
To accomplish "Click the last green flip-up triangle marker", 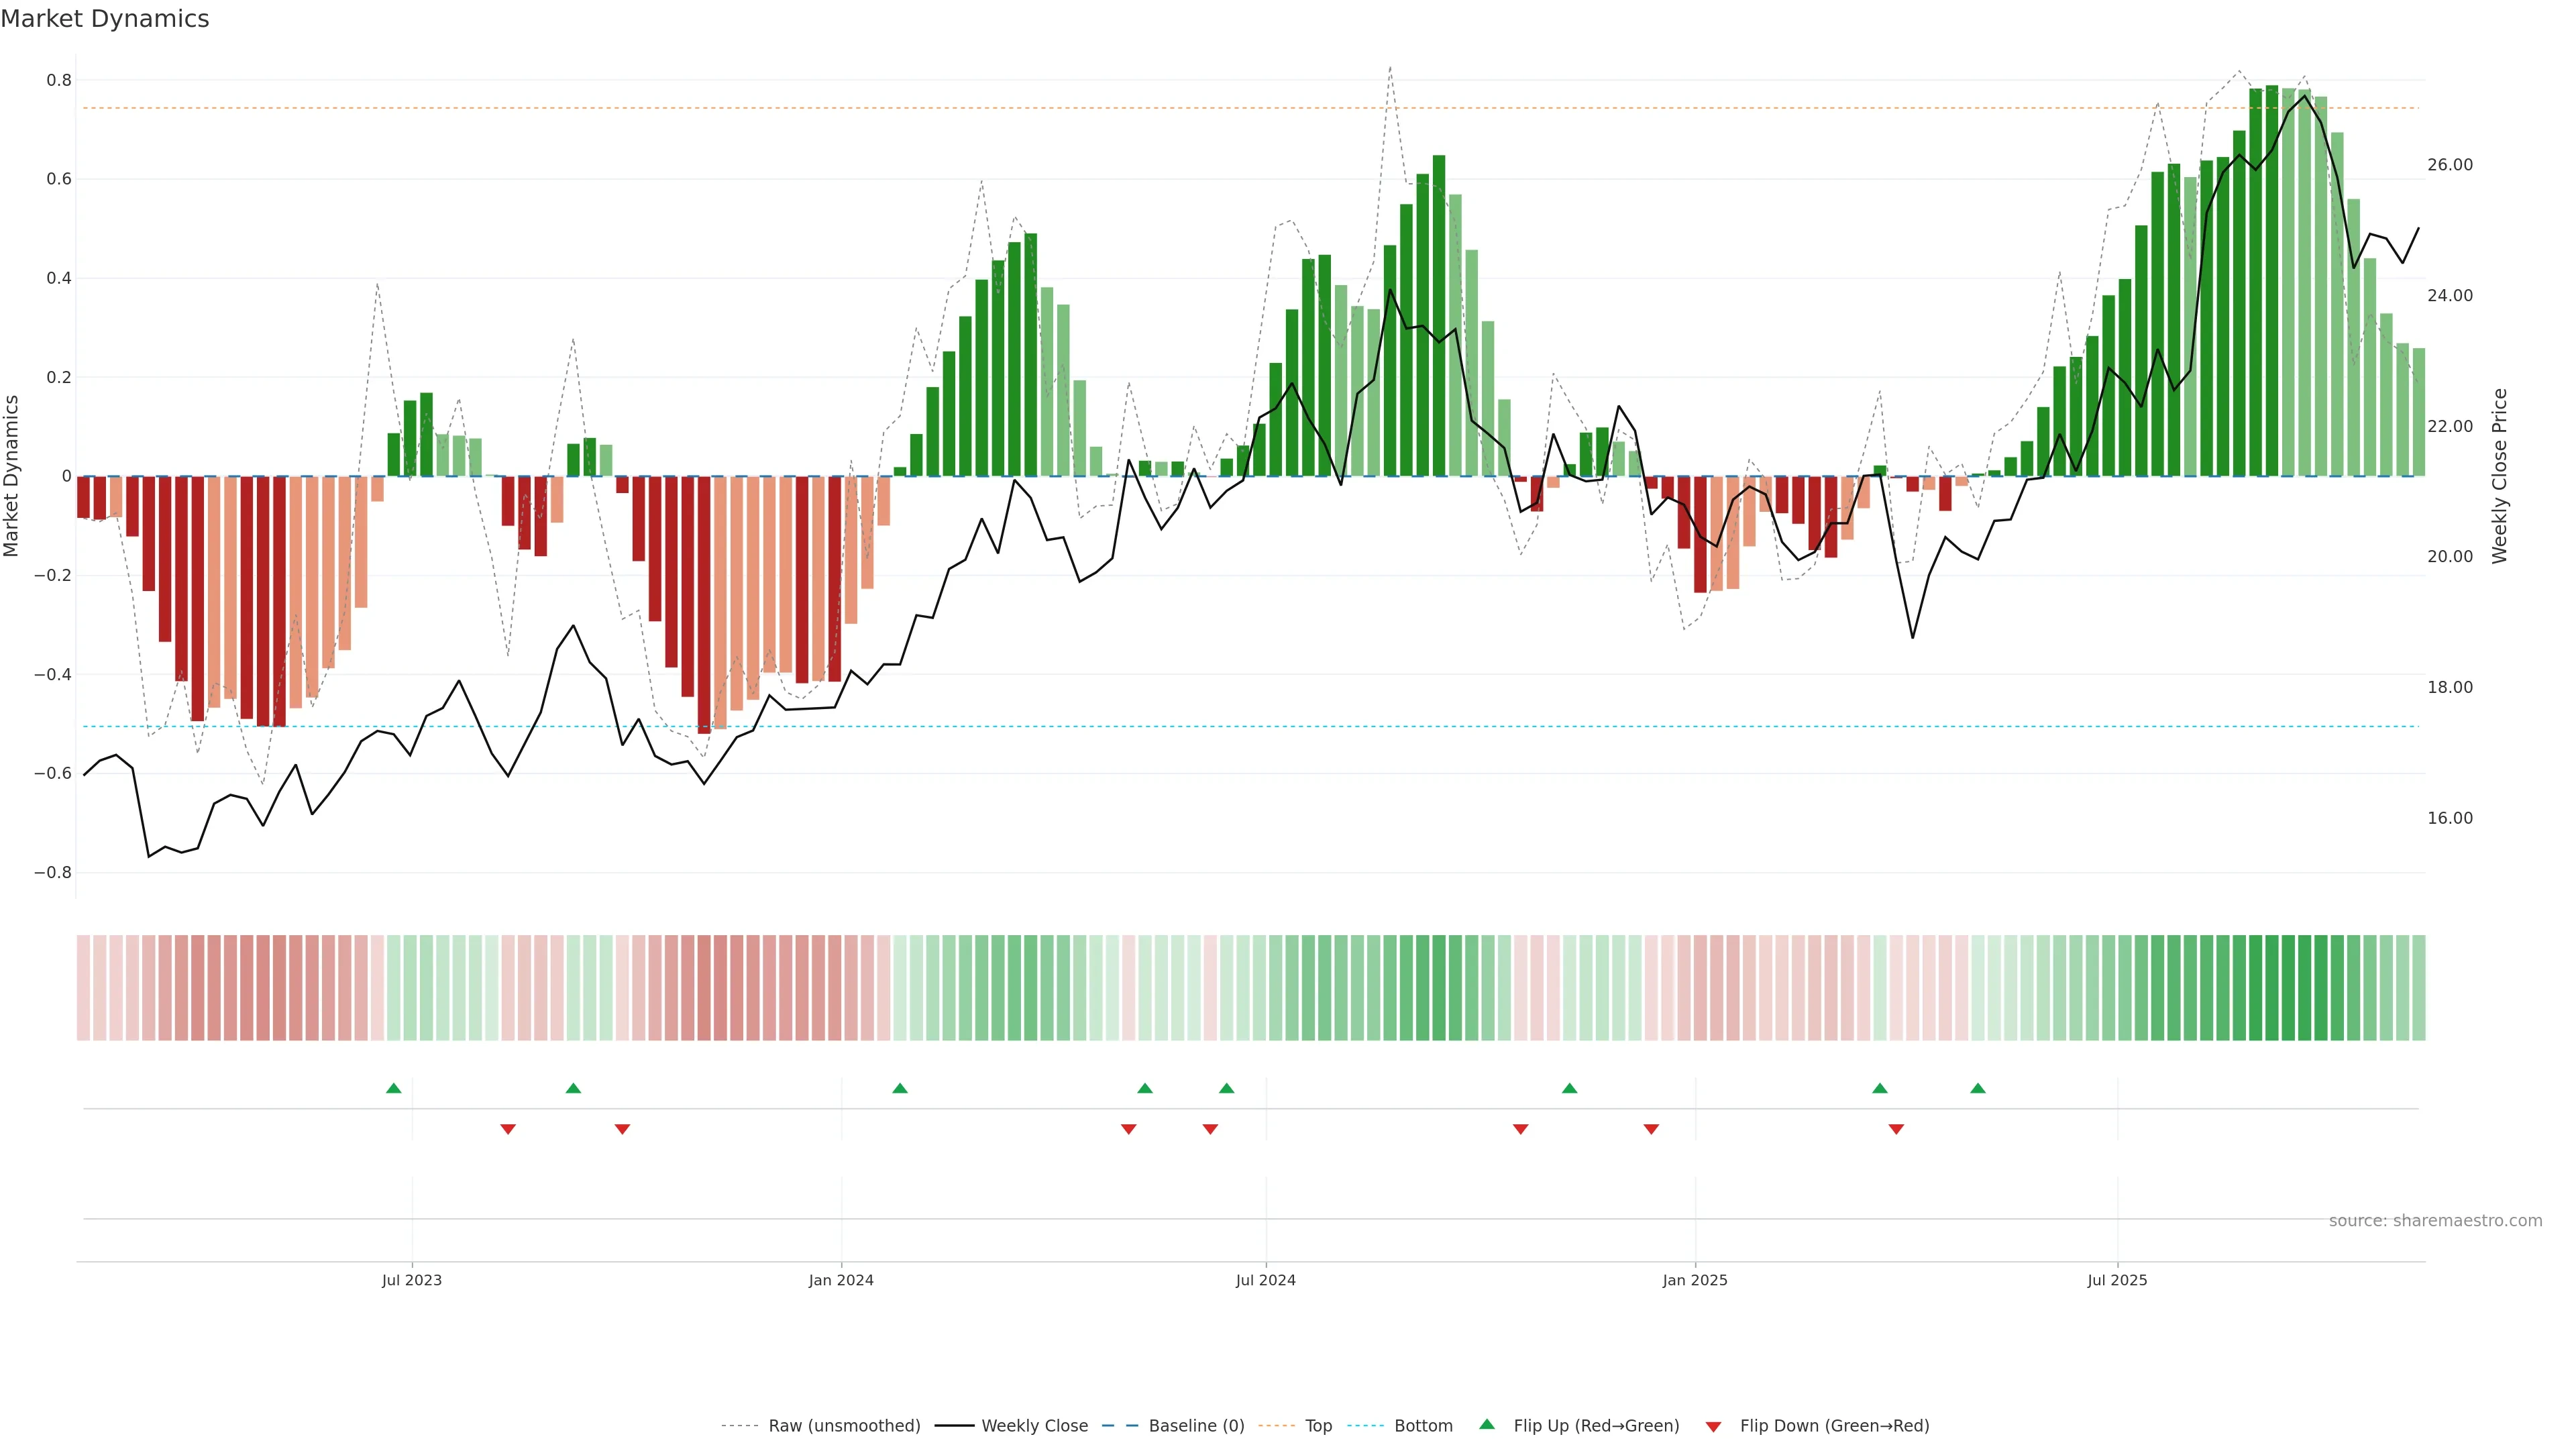I will coord(1977,1088).
